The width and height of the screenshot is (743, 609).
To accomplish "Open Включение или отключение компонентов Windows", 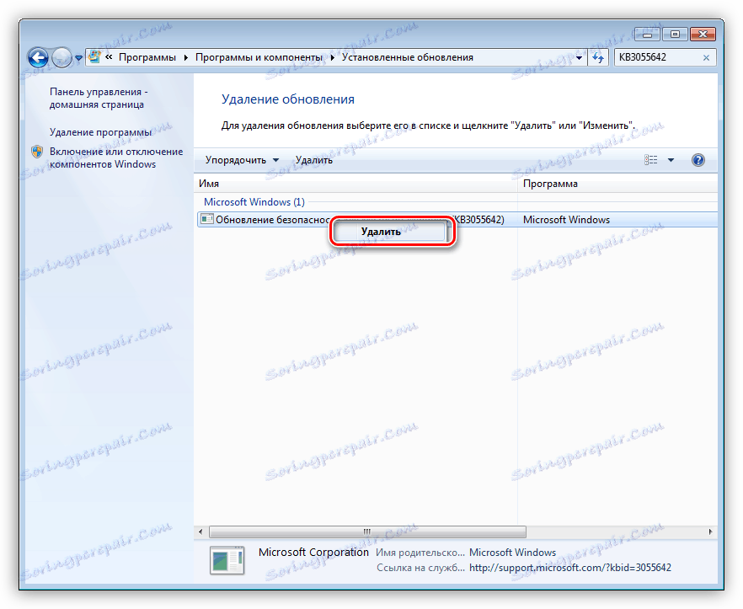I will pyautogui.click(x=116, y=158).
